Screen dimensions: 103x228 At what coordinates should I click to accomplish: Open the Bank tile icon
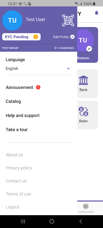pyautogui.click(x=84, y=80)
